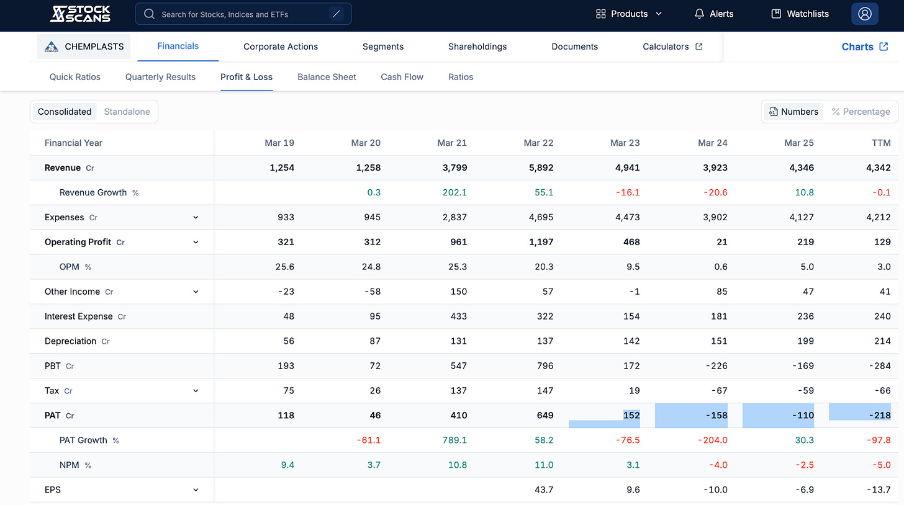This screenshot has height=505, width=904.
Task: Click the slash shortcut icon in search
Action: click(x=337, y=14)
